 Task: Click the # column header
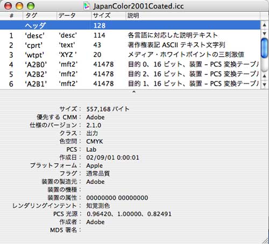click(11, 16)
